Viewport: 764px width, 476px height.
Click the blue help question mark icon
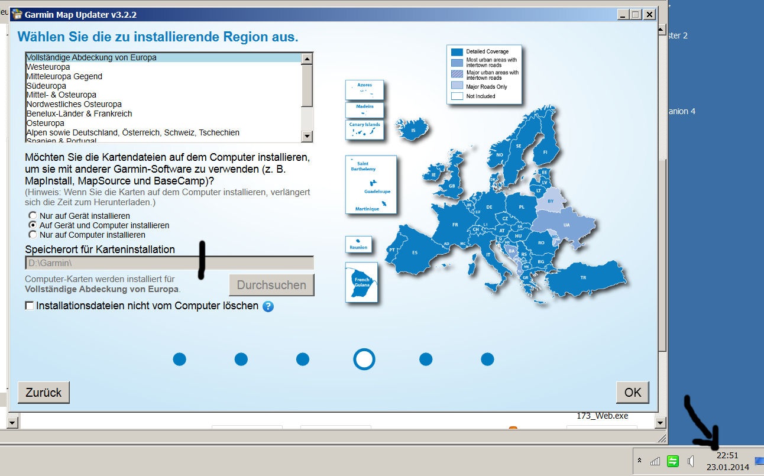[x=268, y=306]
